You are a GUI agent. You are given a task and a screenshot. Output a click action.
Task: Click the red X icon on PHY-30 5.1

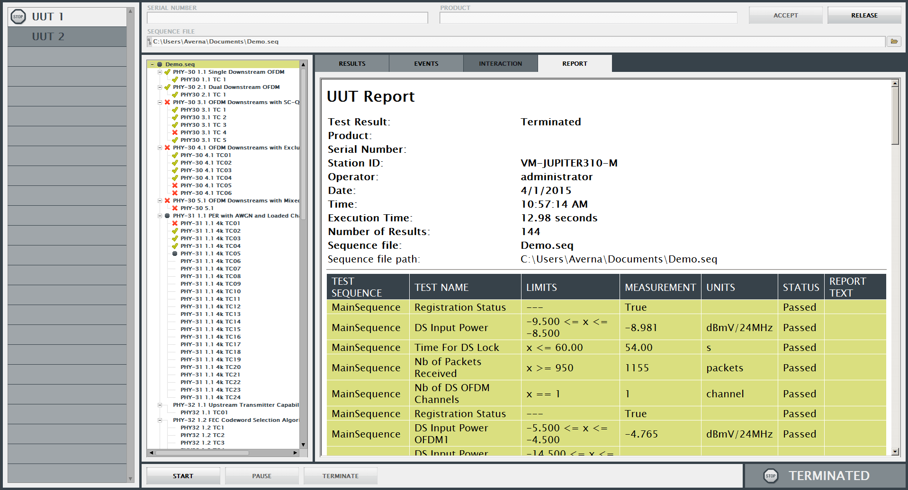pyautogui.click(x=175, y=208)
